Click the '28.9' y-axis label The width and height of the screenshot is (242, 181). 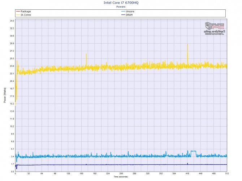point(12,43)
